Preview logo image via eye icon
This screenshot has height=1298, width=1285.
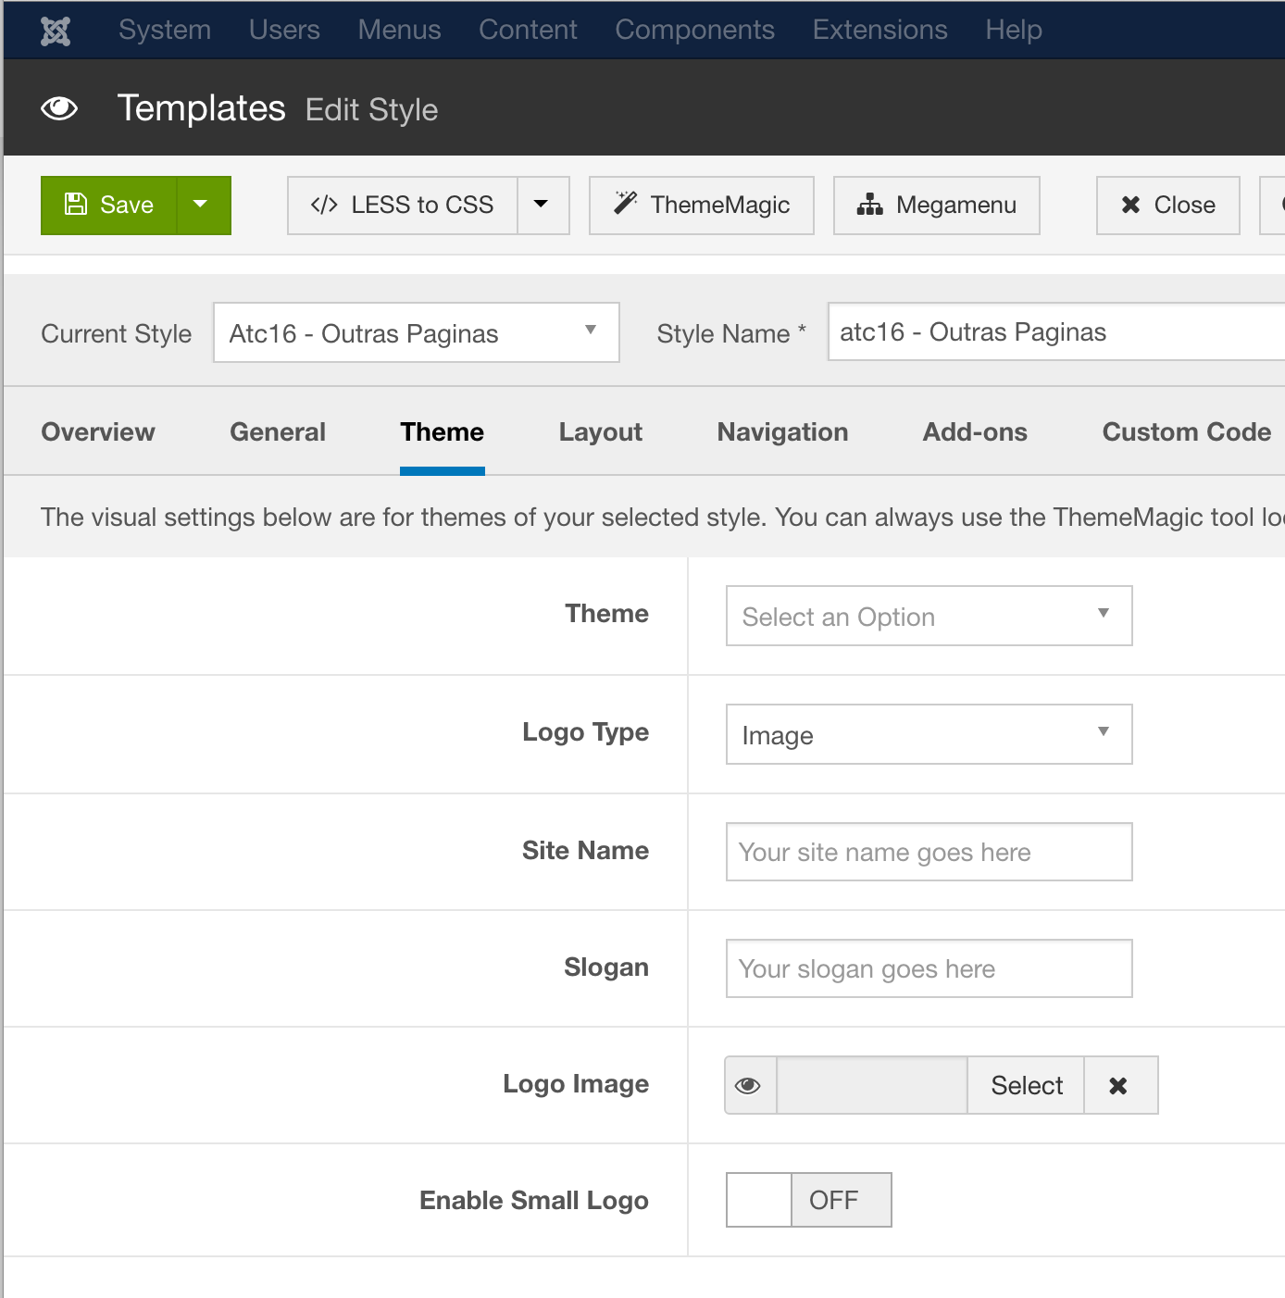click(x=749, y=1085)
